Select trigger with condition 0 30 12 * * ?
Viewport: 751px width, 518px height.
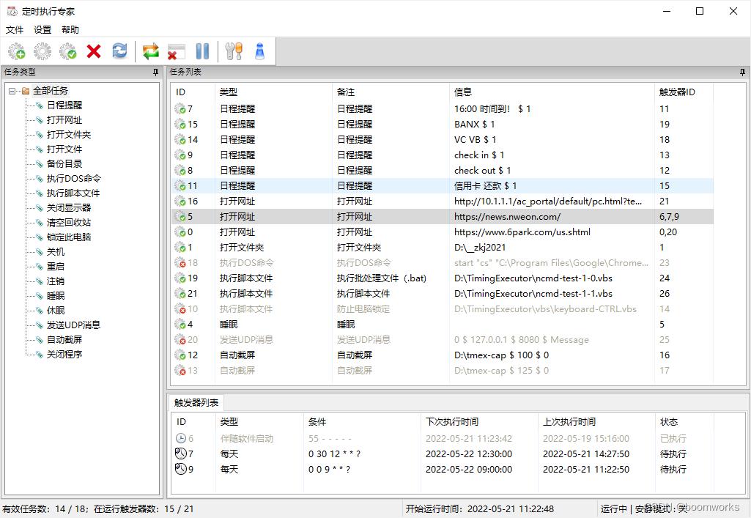pyautogui.click(x=442, y=454)
